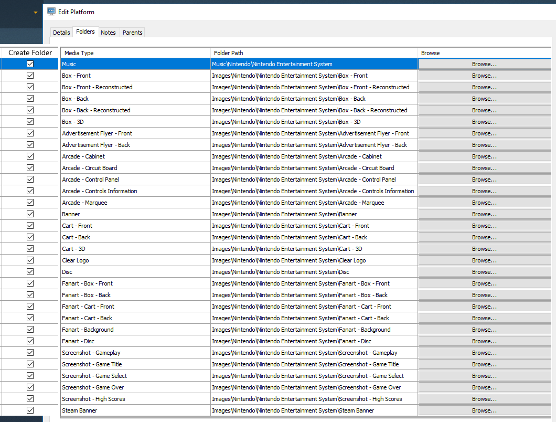Toggle Create Folder checkbox for Cart - 3D
This screenshot has width=556, height=422.
[30, 249]
